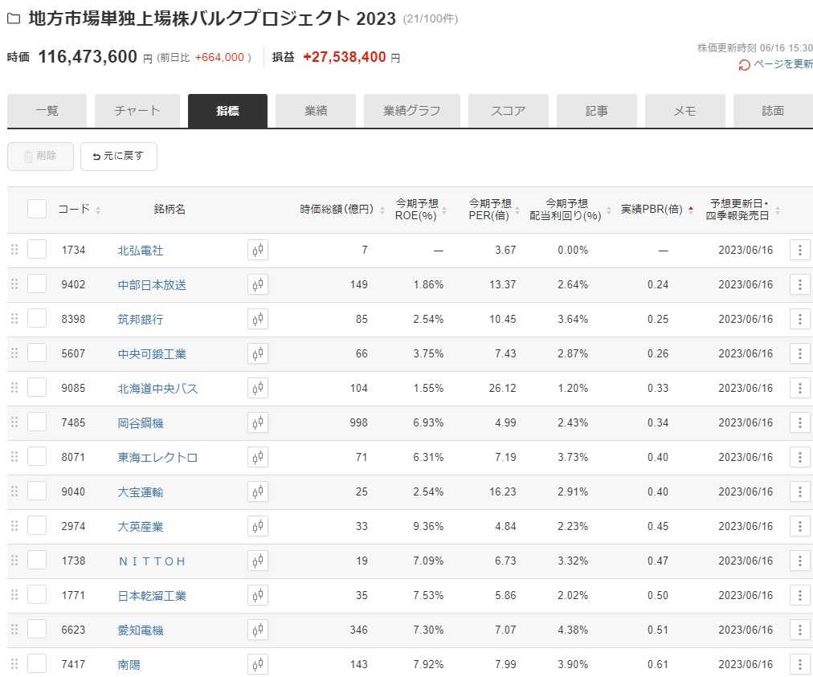
Task: Grab drag handle of 筑邦銀行 row
Action: [x=14, y=320]
